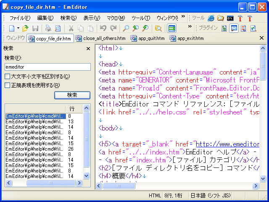269x202 pixels.
Task: Click the emeditor search input field
Action: click(x=47, y=67)
